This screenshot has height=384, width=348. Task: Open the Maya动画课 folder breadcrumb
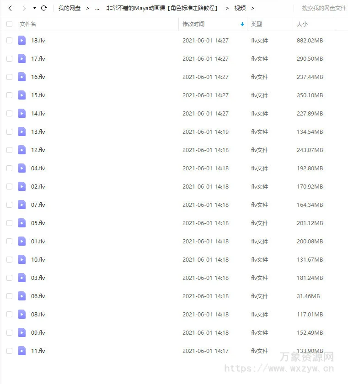click(x=162, y=8)
